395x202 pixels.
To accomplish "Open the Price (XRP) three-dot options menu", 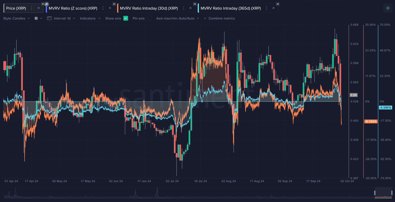I will [x=32, y=8].
